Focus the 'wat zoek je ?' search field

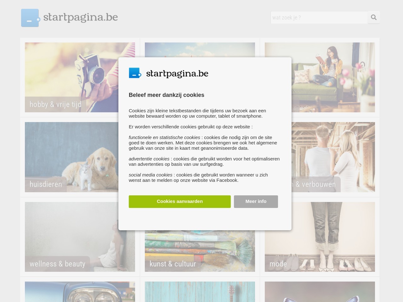(319, 17)
